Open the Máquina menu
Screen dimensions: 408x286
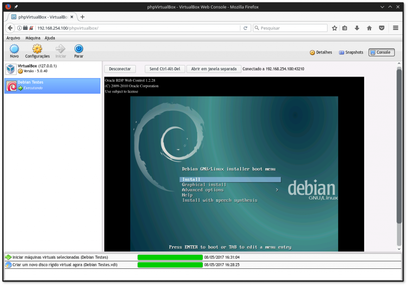[x=33, y=37]
